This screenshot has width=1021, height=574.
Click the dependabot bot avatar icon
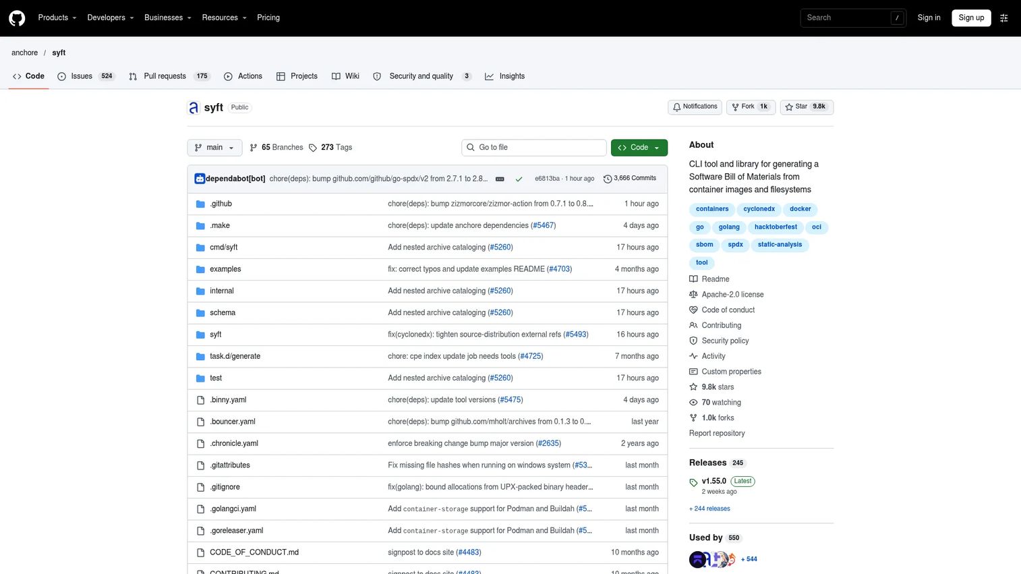click(200, 179)
